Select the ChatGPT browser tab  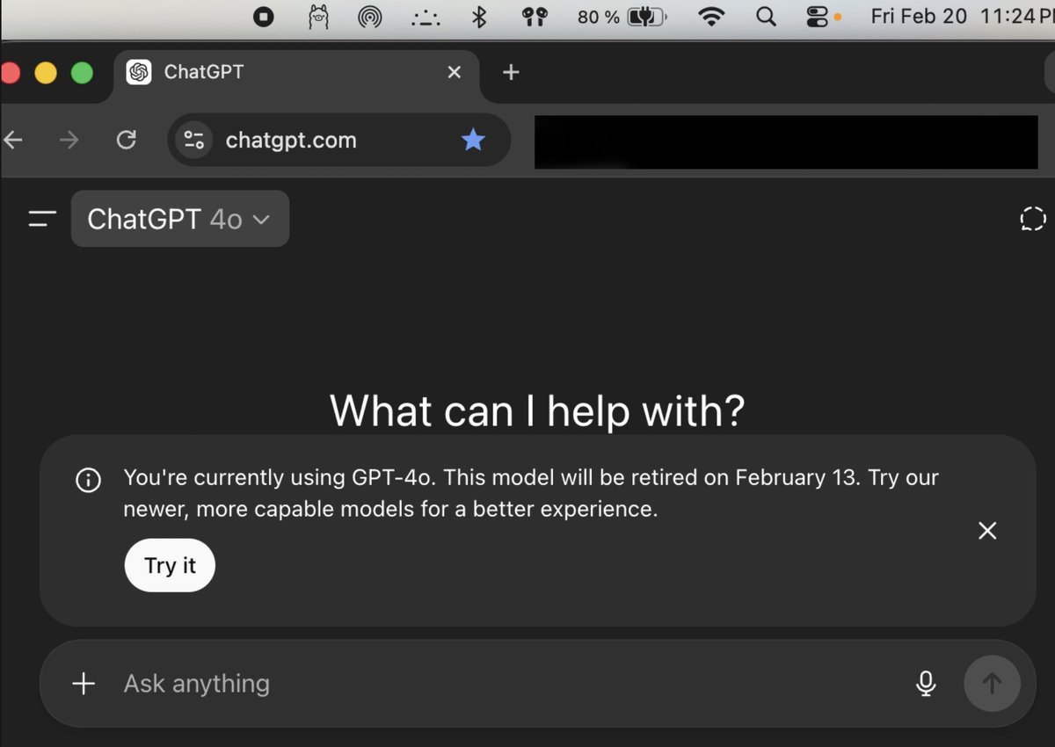coord(296,72)
